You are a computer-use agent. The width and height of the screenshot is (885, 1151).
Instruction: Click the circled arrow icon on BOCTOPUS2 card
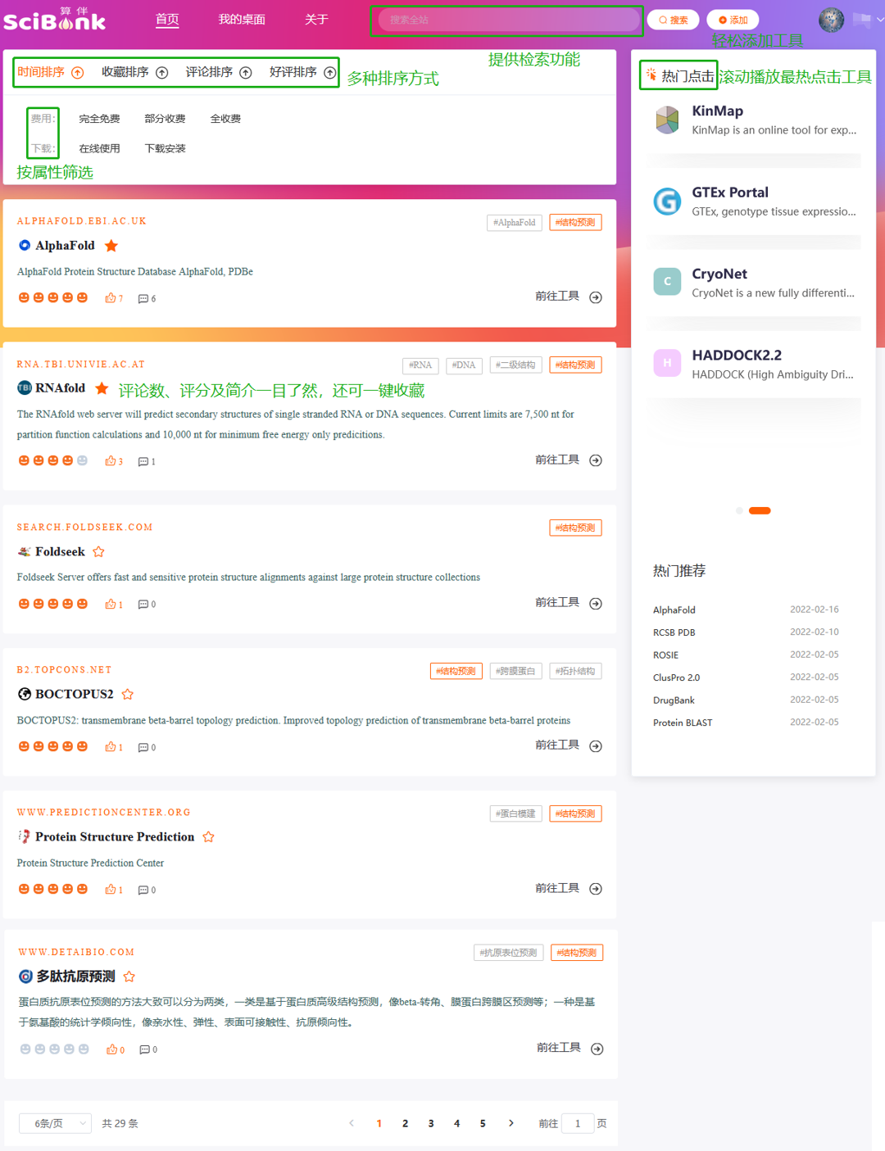coord(596,746)
